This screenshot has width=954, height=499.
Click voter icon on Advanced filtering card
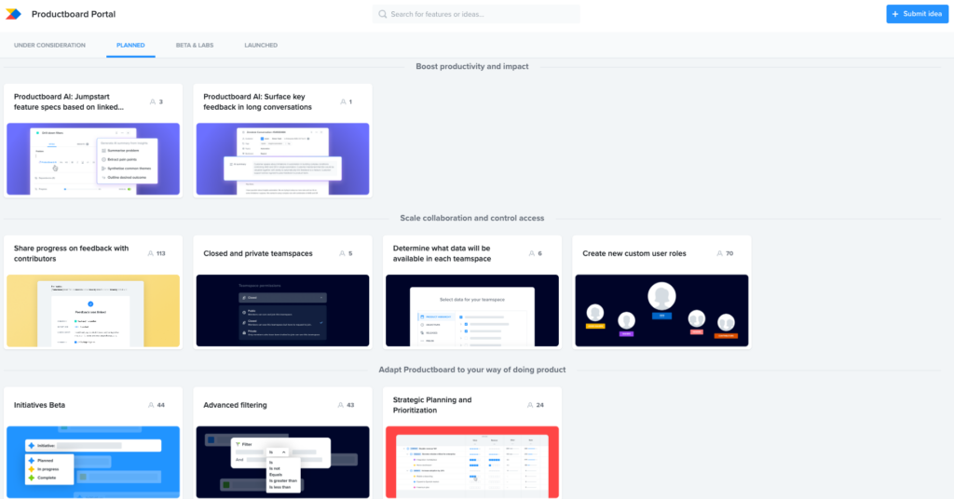click(x=341, y=405)
